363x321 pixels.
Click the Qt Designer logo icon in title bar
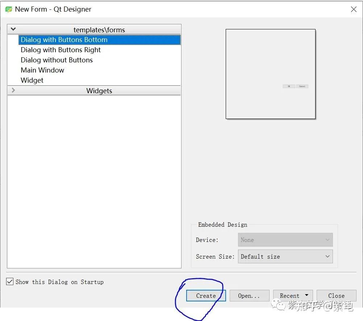pyautogui.click(x=8, y=9)
